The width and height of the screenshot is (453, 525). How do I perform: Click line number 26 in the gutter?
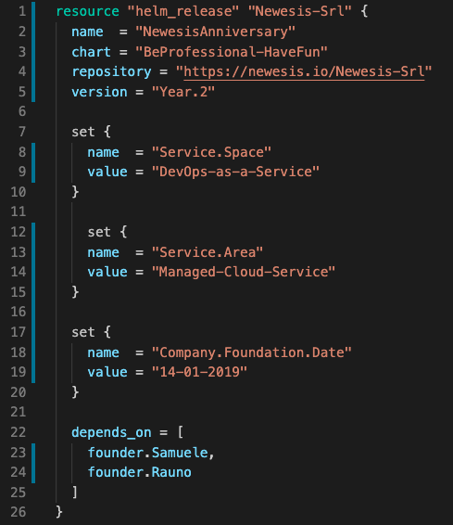click(19, 512)
